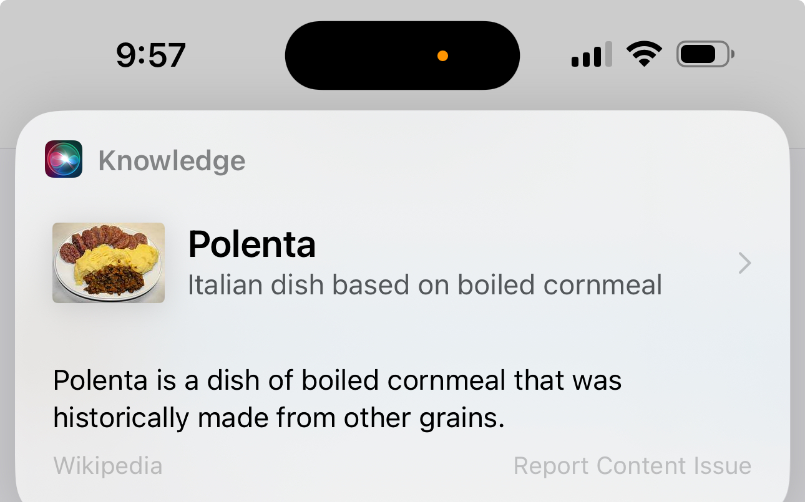Open the Wikipedia source attribution
The height and width of the screenshot is (502, 805).
click(x=108, y=466)
